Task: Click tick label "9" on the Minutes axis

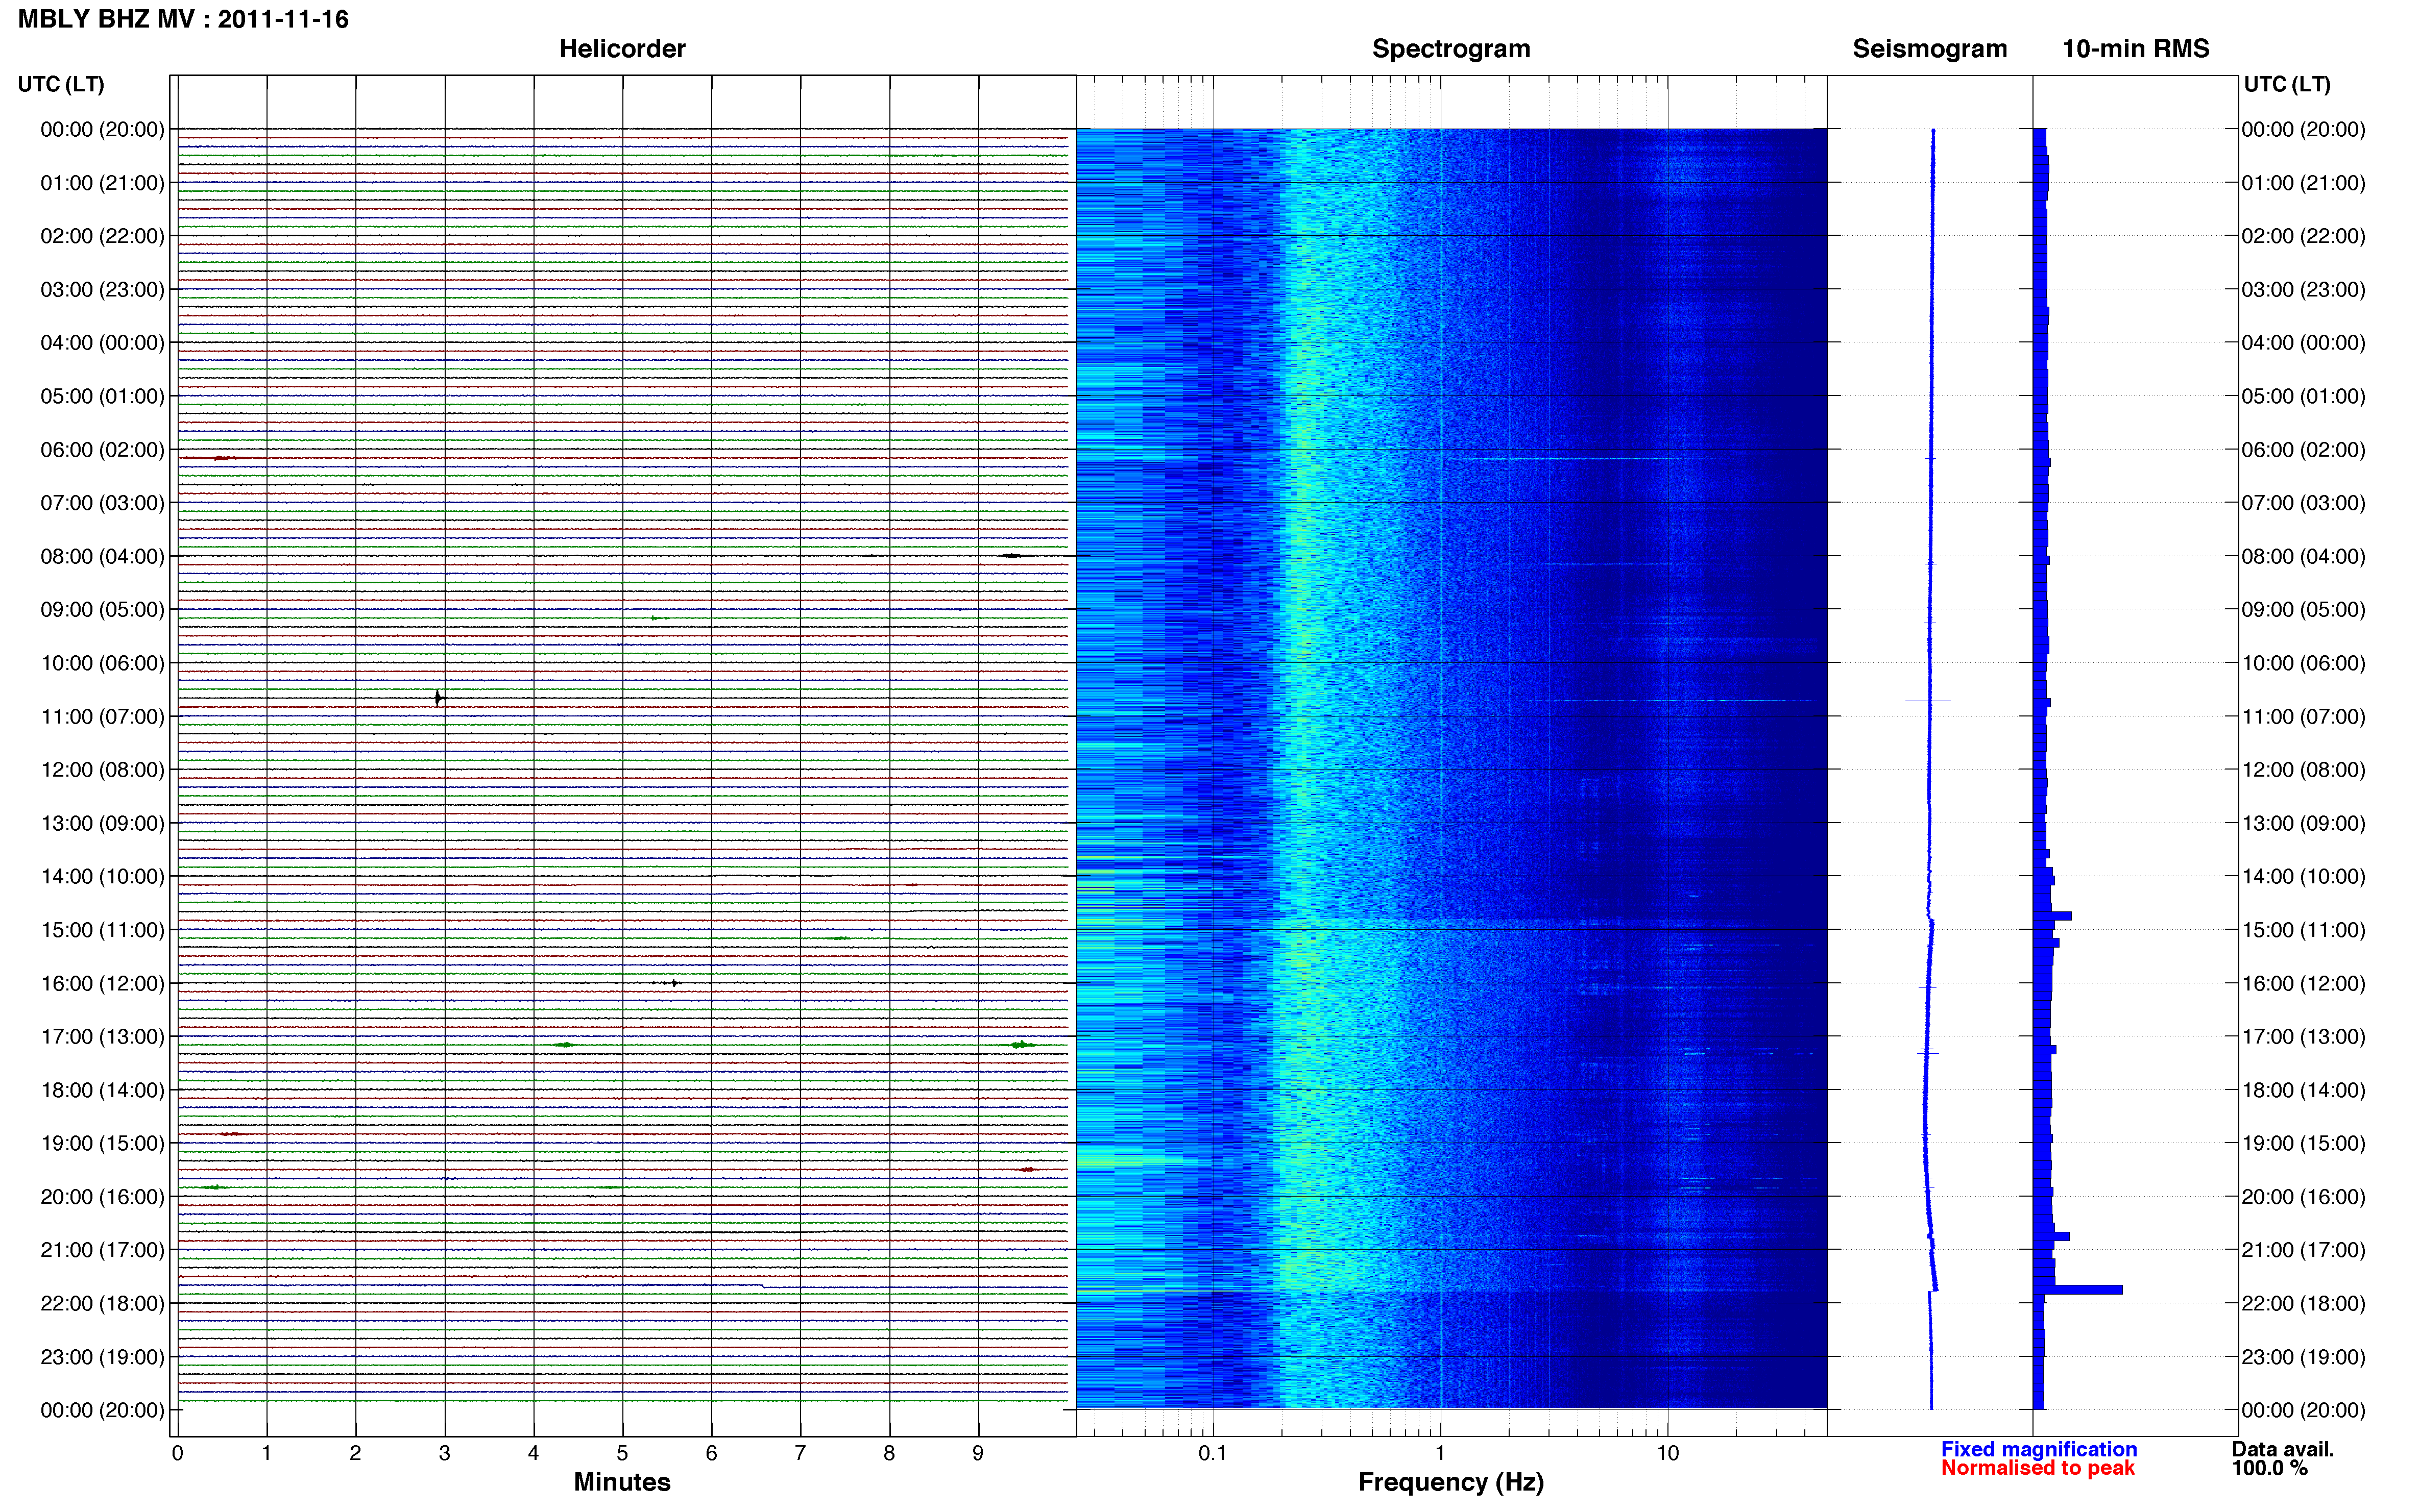Action: tap(977, 1453)
